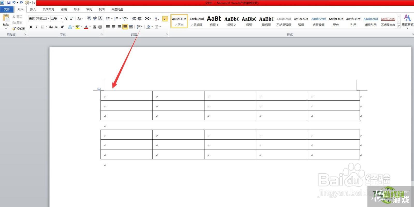The height and width of the screenshot is (207, 414).
Task: Center align the text
Action: point(114,27)
